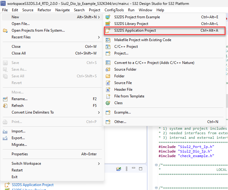The image size is (228, 190).
Task: Expand the Convert Line Delimiters To submenu
Action: pos(99,112)
